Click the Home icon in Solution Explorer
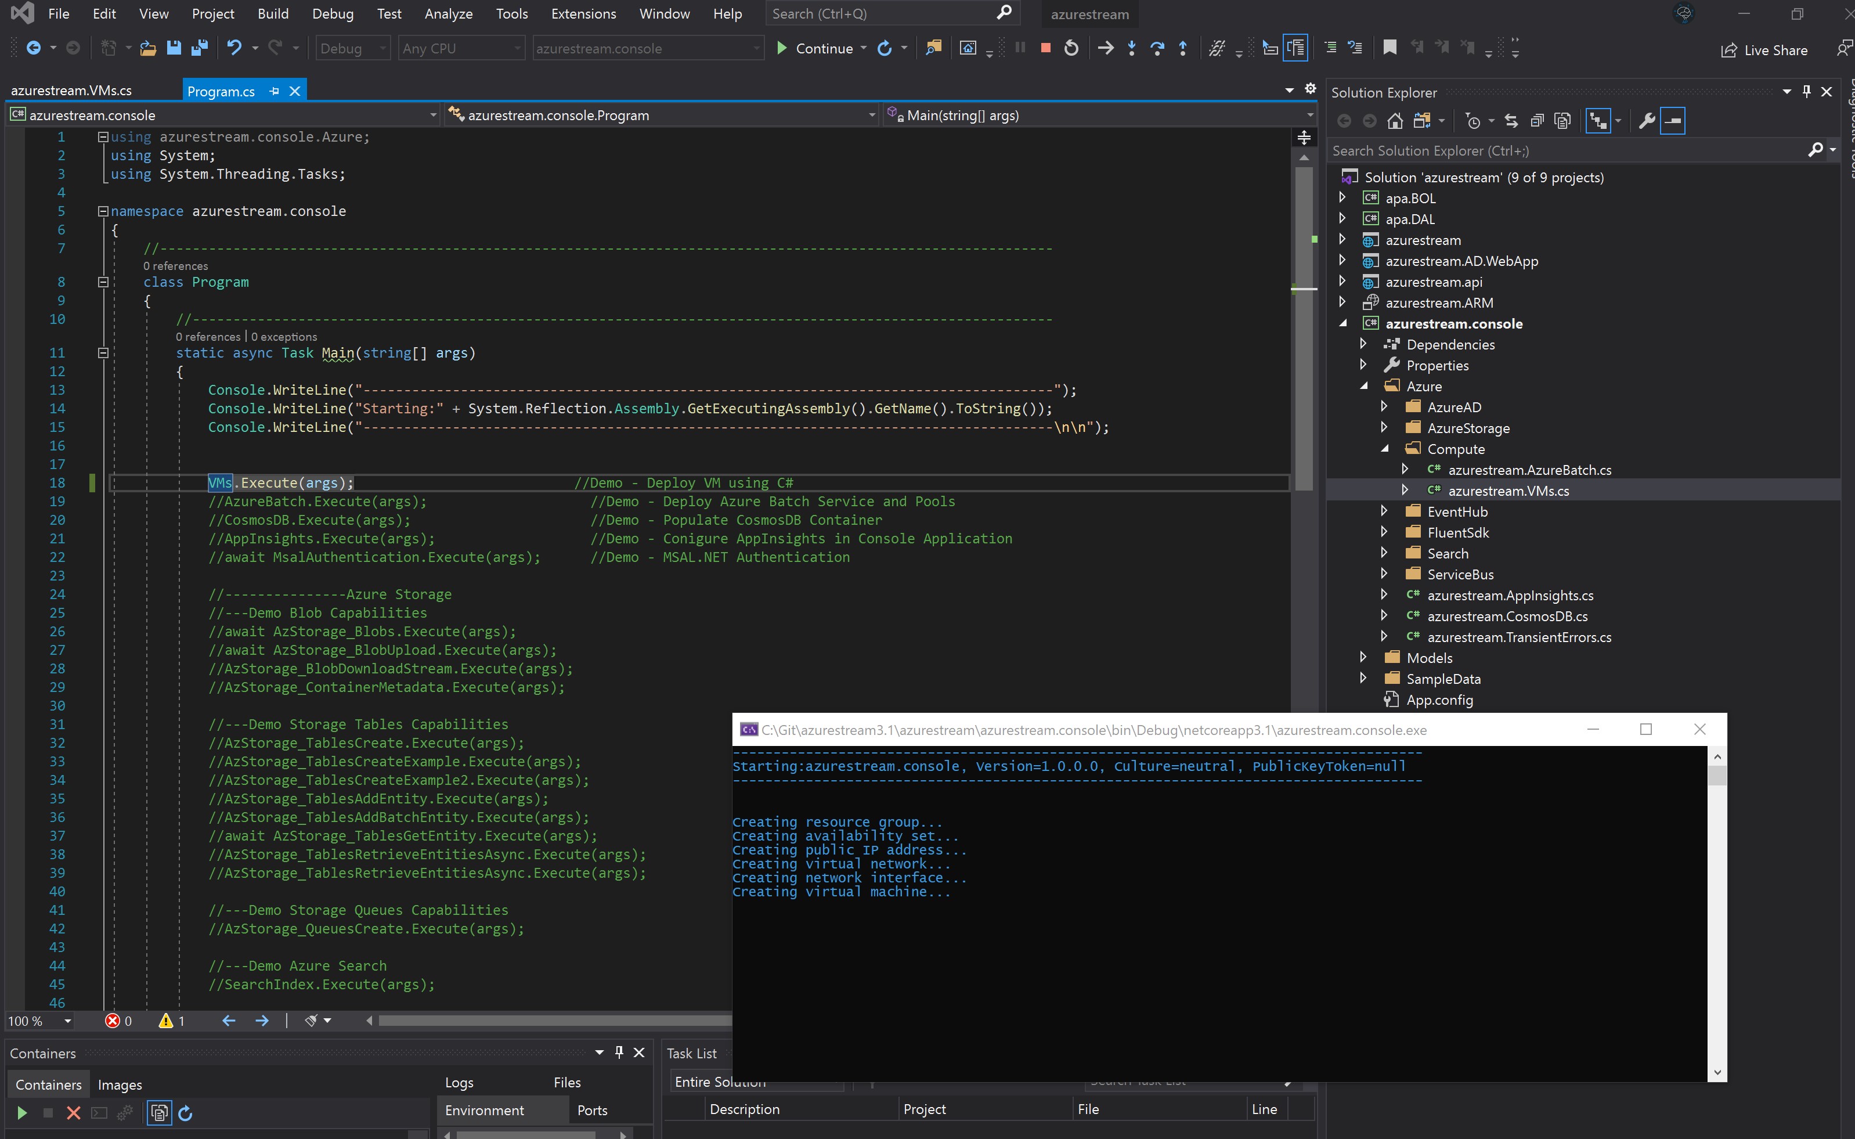This screenshot has width=1855, height=1139. [1395, 121]
